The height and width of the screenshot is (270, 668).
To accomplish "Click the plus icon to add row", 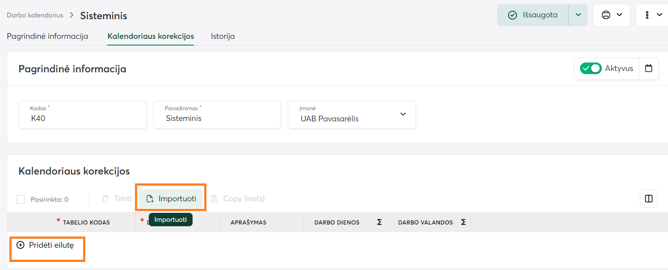I will click(20, 245).
